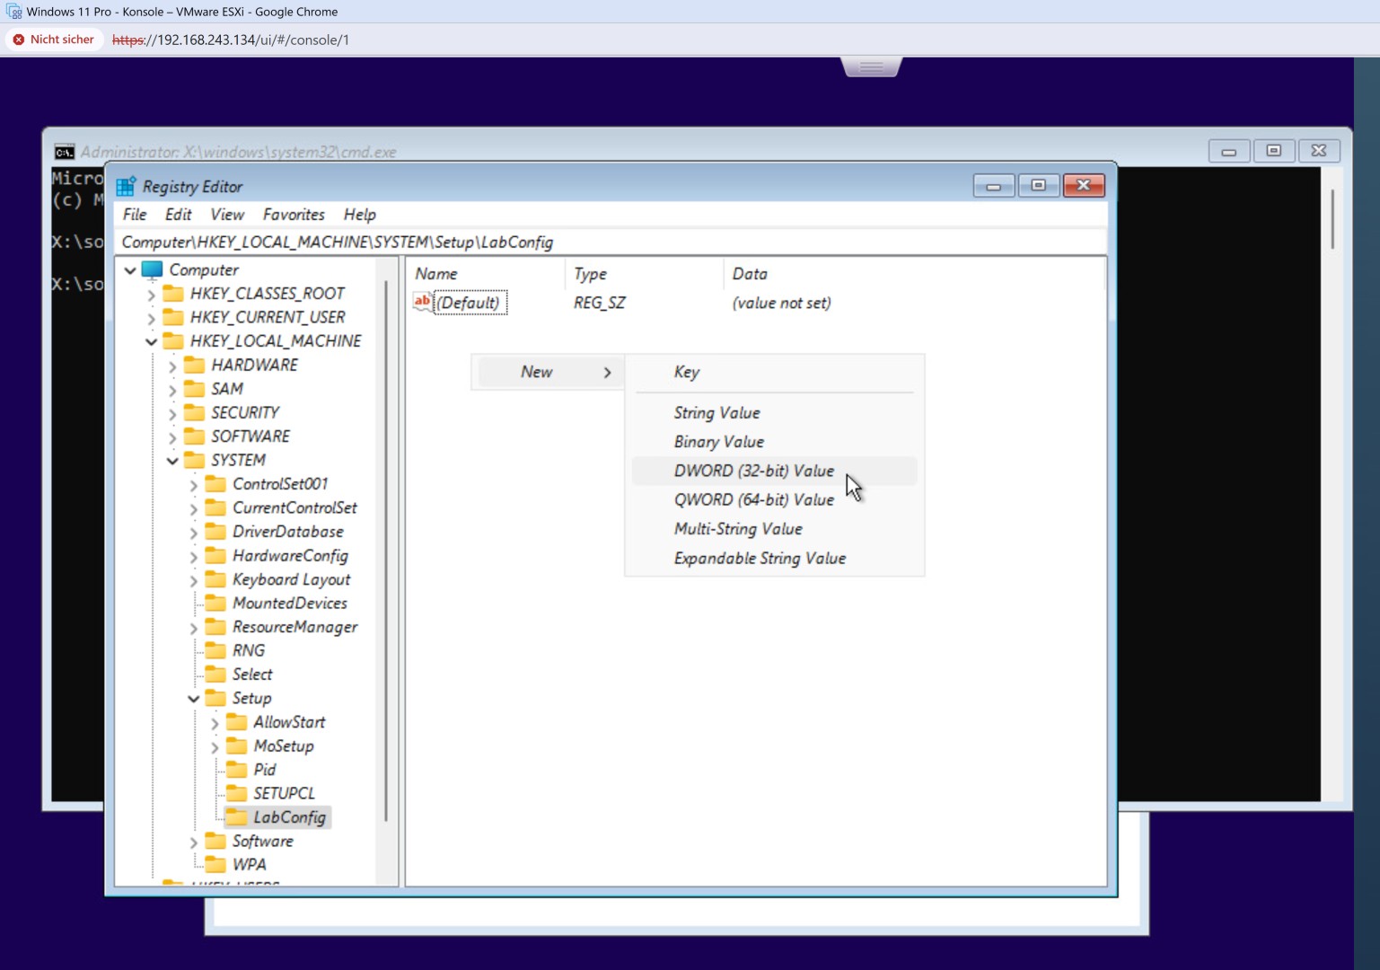This screenshot has width=1380, height=970.
Task: Click the HKEY_CURRENT_USER folder icon
Action: pyautogui.click(x=173, y=317)
